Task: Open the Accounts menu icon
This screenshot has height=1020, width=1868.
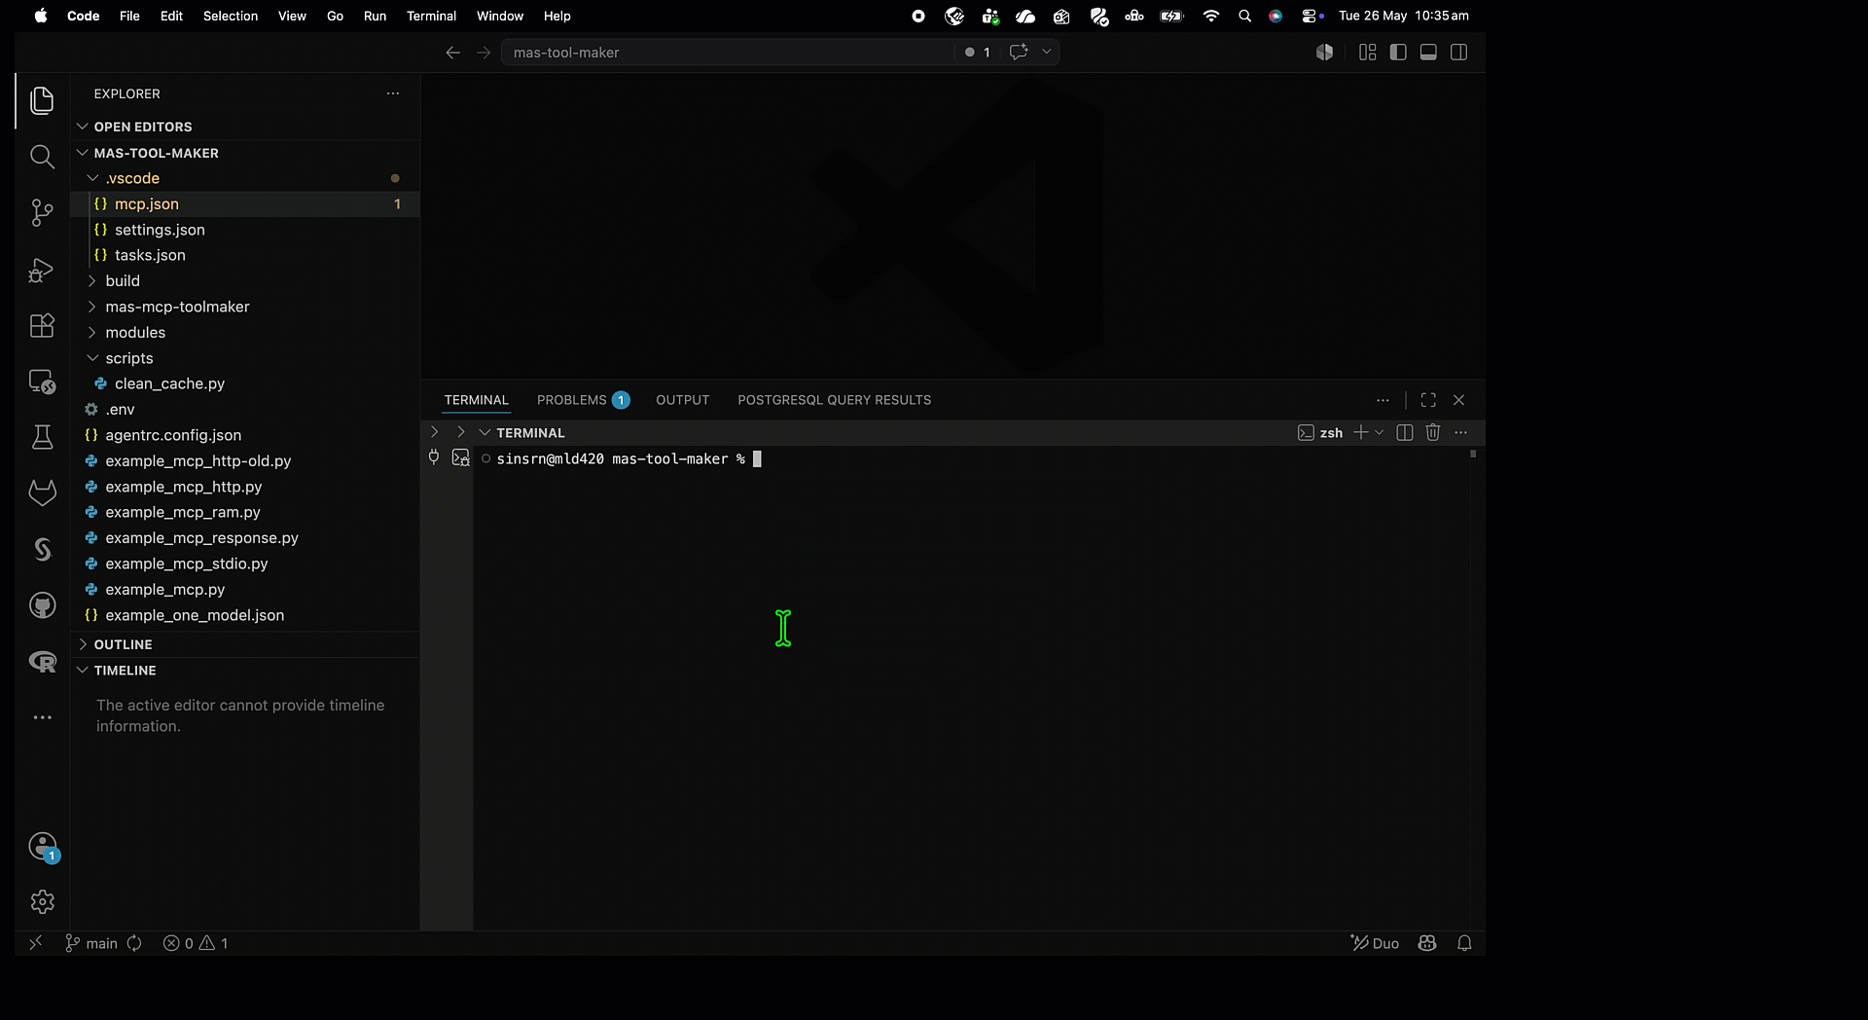Action: 43,846
